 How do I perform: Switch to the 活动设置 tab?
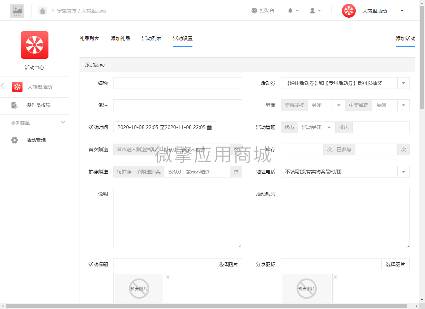pyautogui.click(x=183, y=38)
